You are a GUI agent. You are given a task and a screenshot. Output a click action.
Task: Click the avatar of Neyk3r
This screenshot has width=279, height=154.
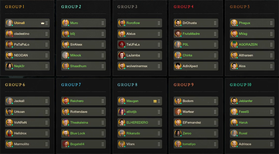click(9, 66)
